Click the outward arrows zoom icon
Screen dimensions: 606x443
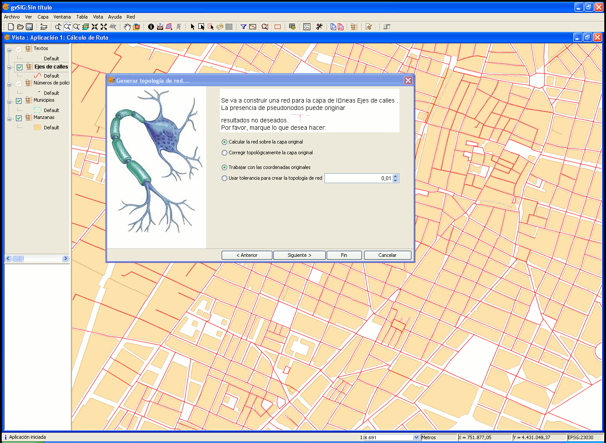coord(104,27)
